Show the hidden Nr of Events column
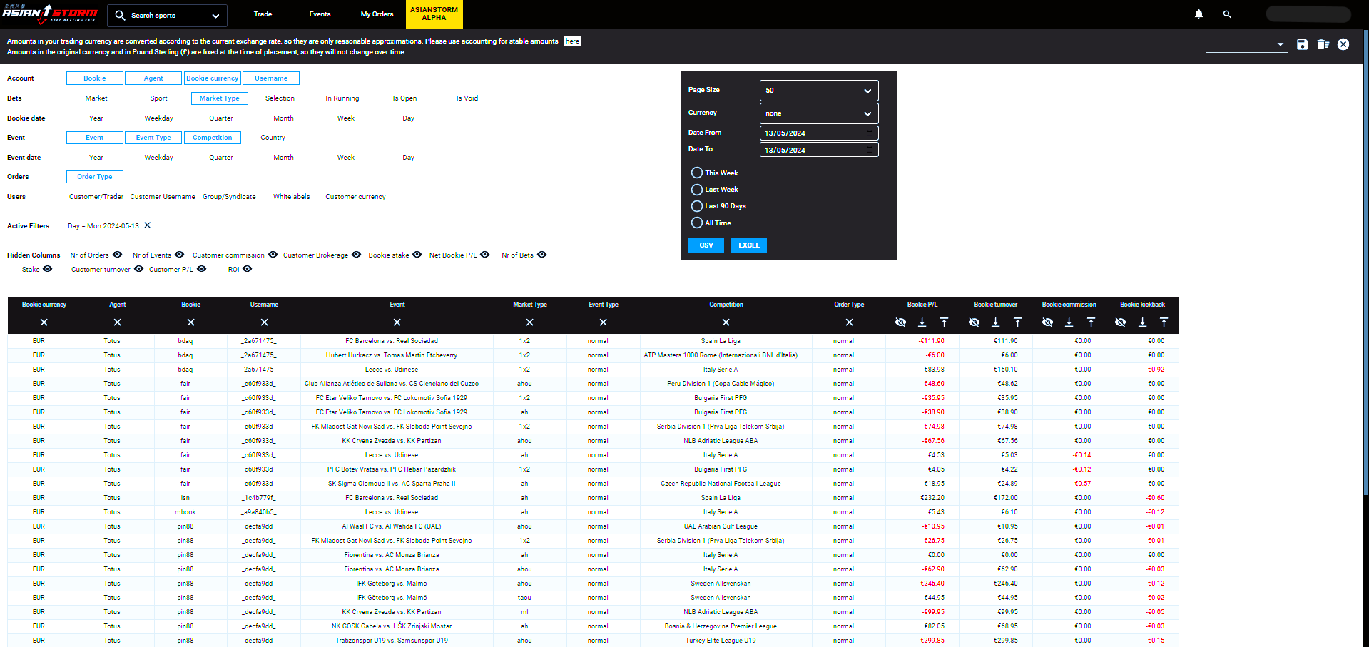Viewport: 1369px width, 647px height. click(180, 255)
